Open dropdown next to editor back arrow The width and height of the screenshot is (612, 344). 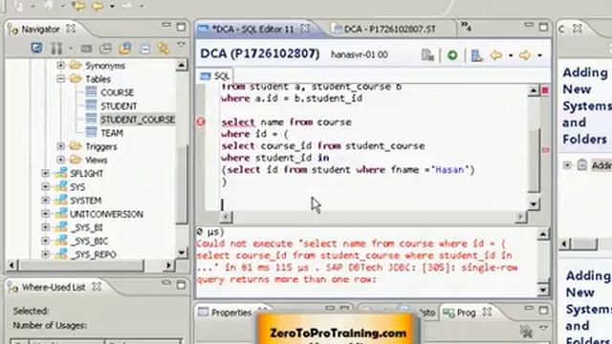point(511,55)
